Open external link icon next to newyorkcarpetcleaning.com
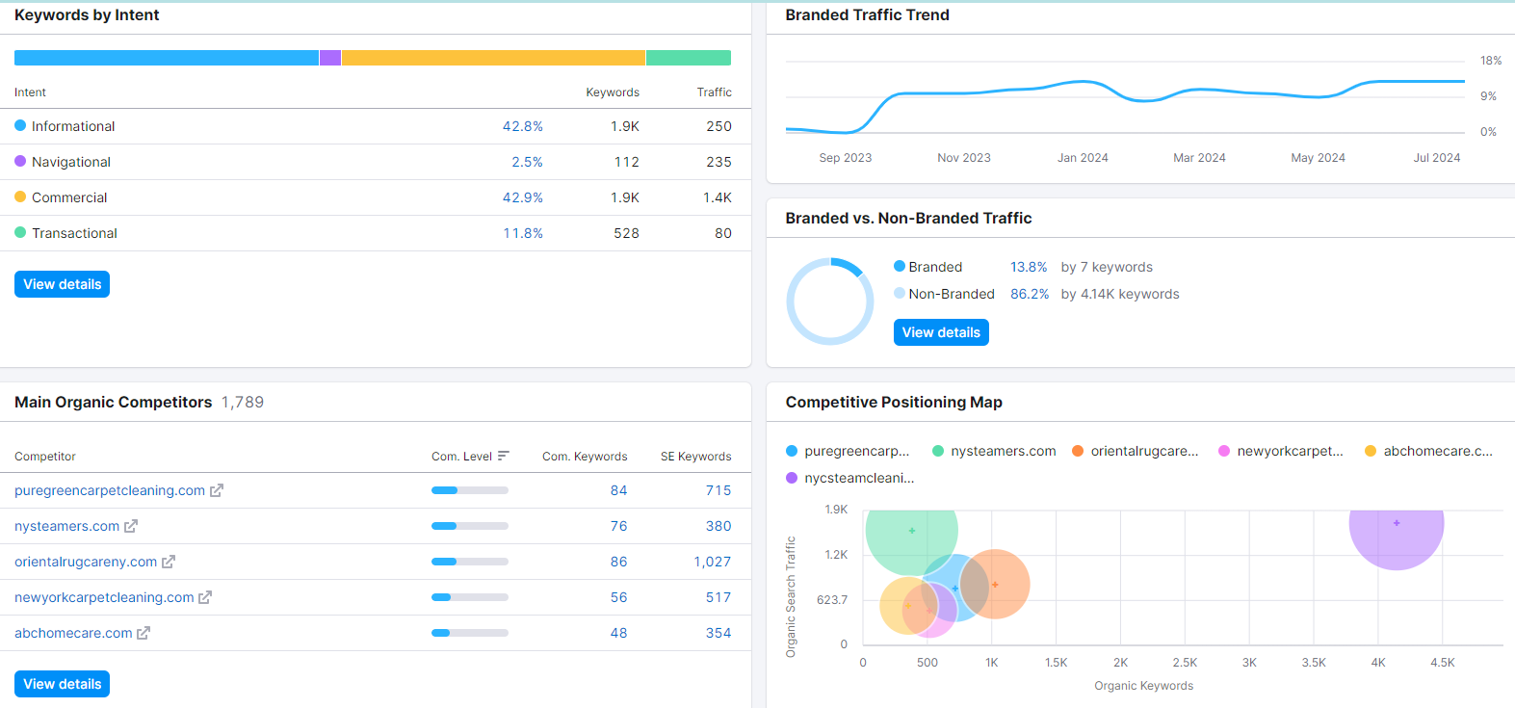 (205, 597)
